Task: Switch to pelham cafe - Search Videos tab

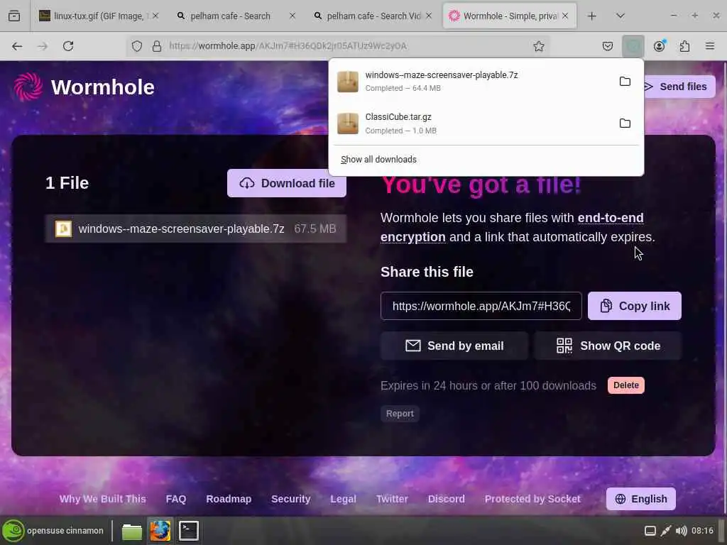Action: pyautogui.click(x=373, y=16)
